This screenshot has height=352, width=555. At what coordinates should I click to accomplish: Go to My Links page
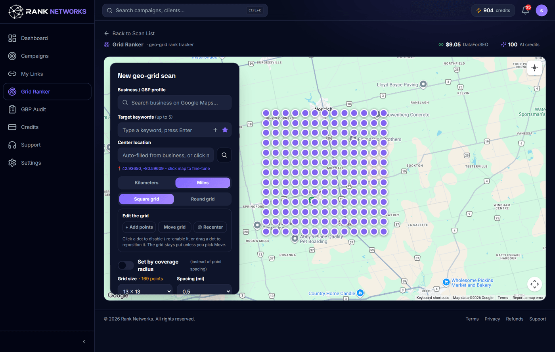click(47, 74)
